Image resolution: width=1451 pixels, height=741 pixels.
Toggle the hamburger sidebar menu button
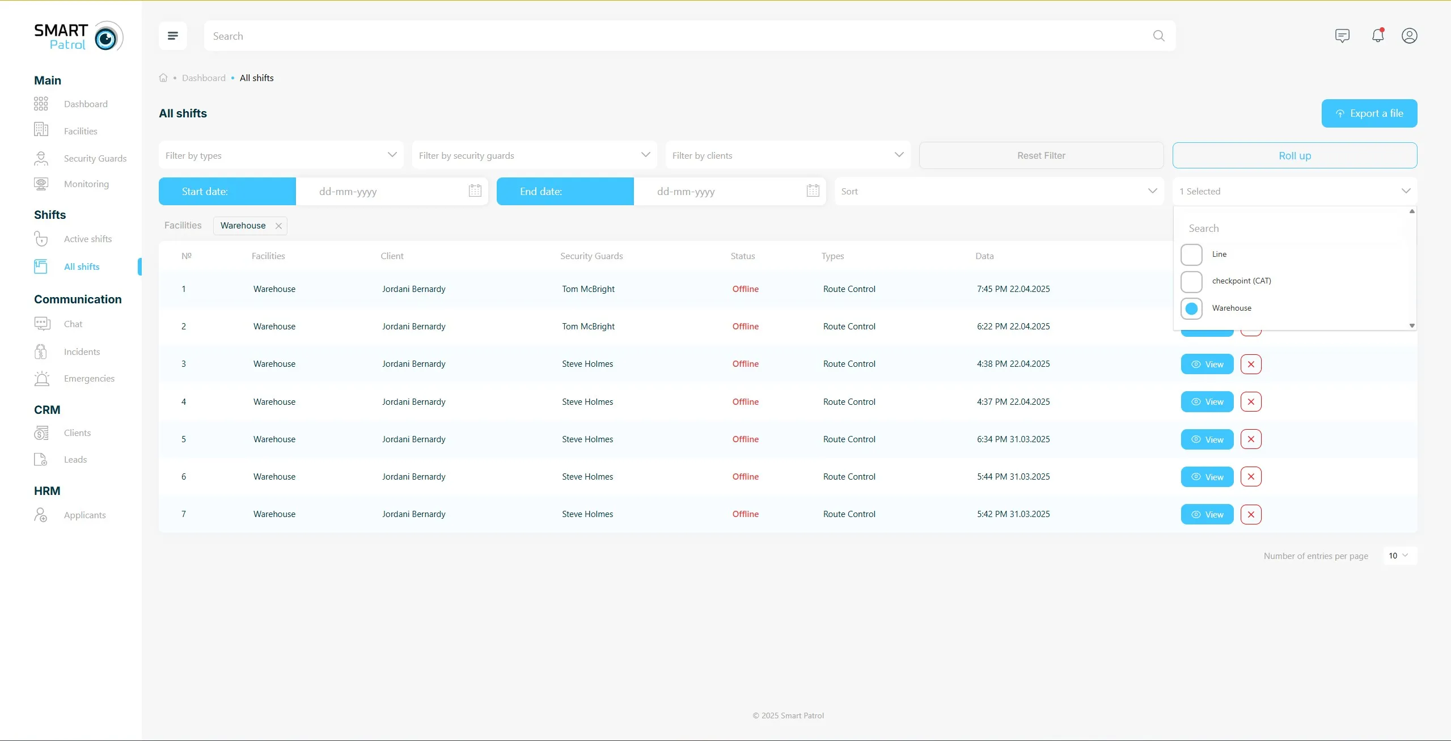click(x=173, y=36)
